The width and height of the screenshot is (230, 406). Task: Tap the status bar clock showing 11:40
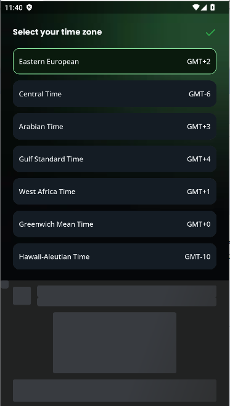click(14, 7)
